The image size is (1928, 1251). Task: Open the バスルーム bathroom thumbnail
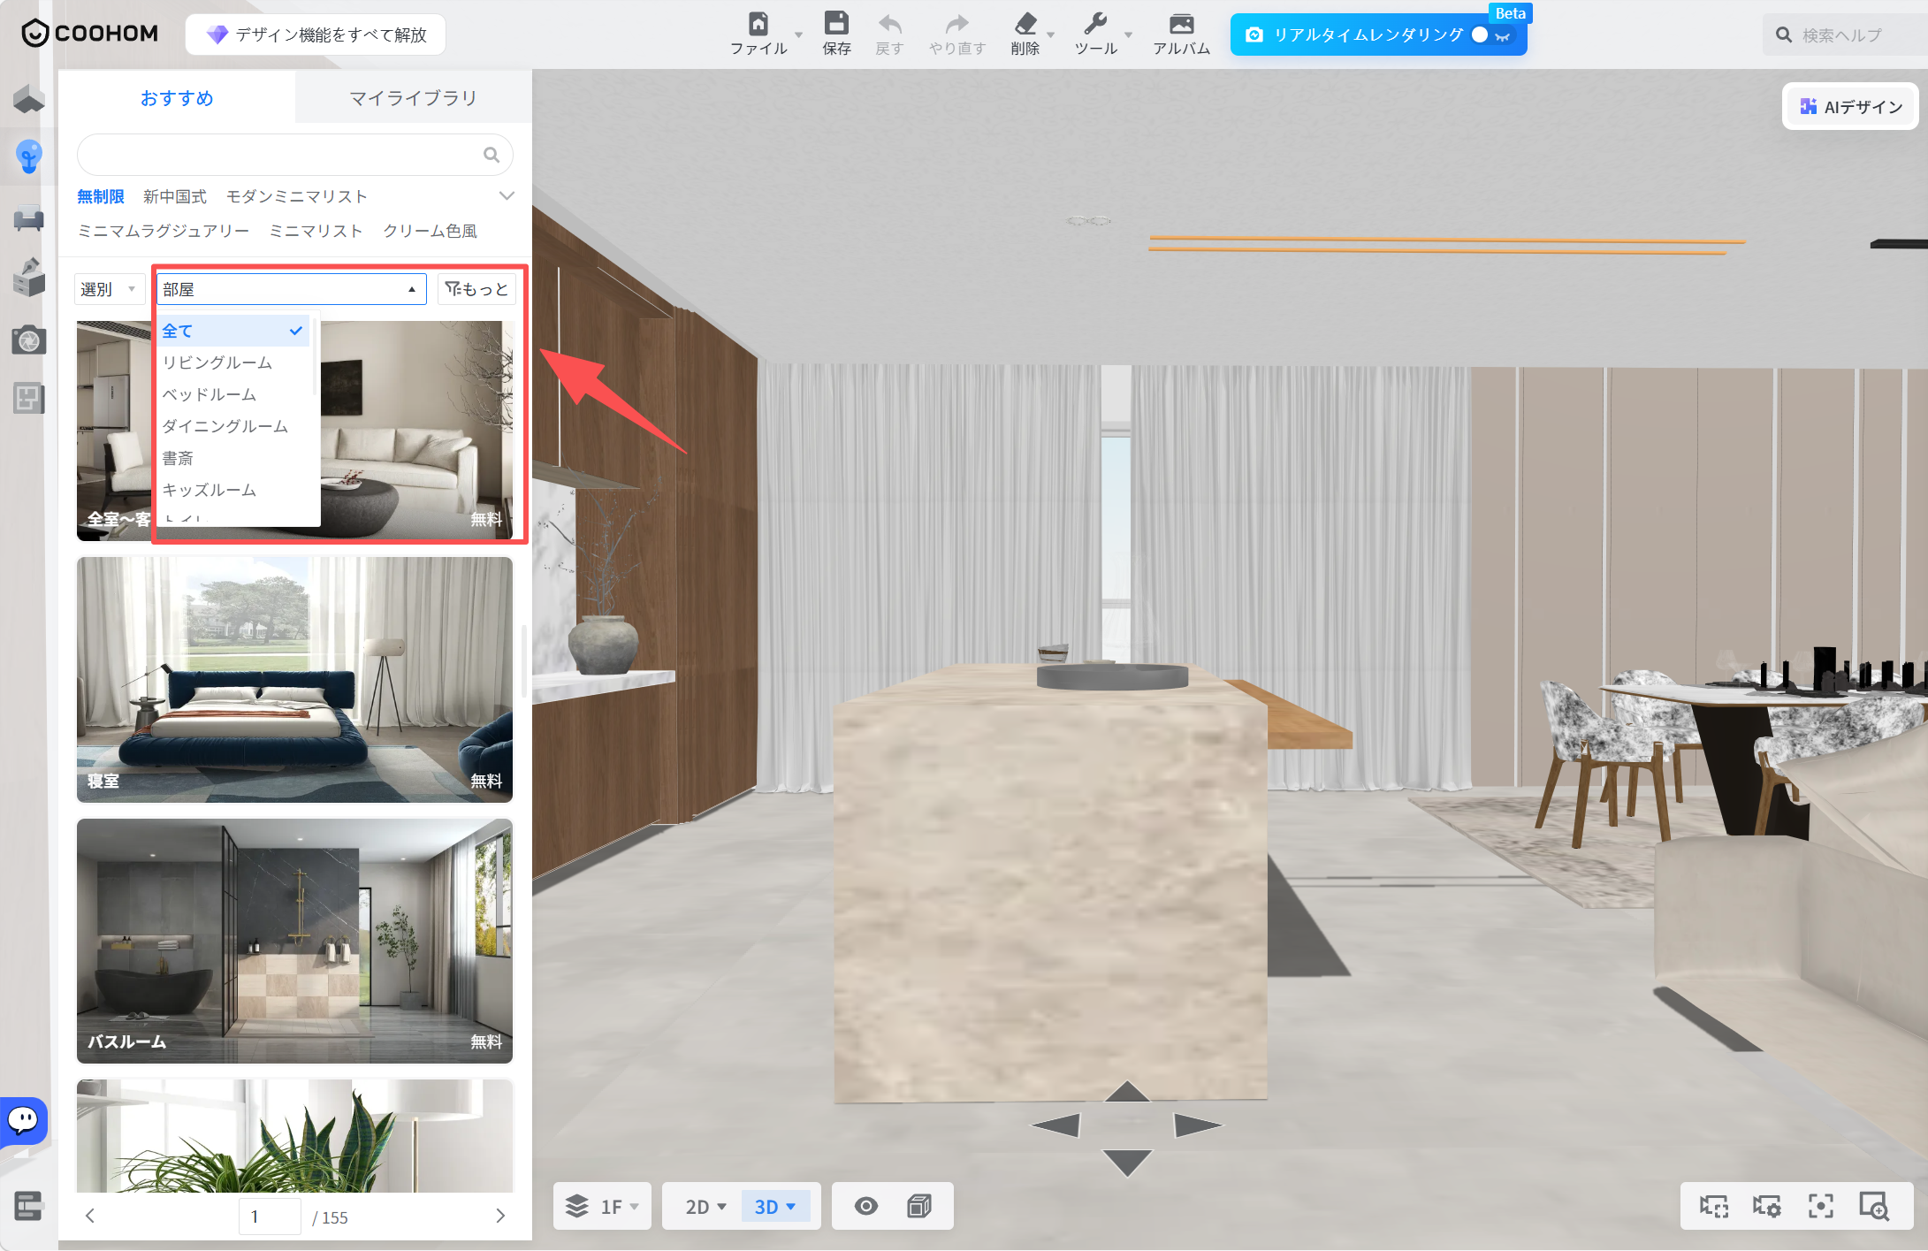tap(294, 941)
